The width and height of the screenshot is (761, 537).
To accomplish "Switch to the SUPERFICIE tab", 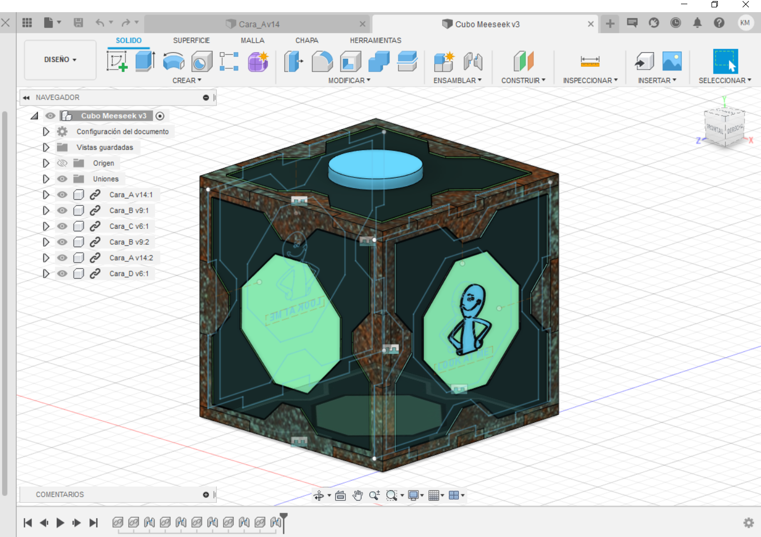I will click(x=192, y=40).
